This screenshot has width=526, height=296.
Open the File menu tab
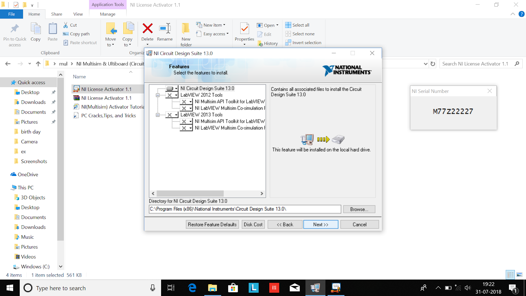click(x=12, y=14)
